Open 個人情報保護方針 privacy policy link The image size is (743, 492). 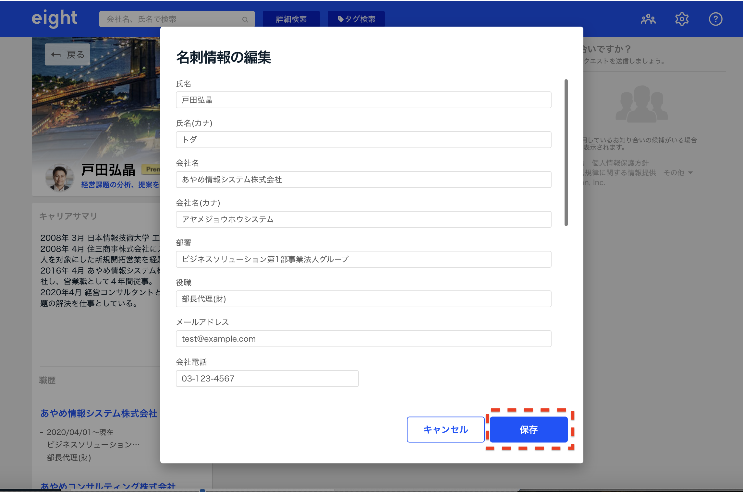[x=620, y=163]
